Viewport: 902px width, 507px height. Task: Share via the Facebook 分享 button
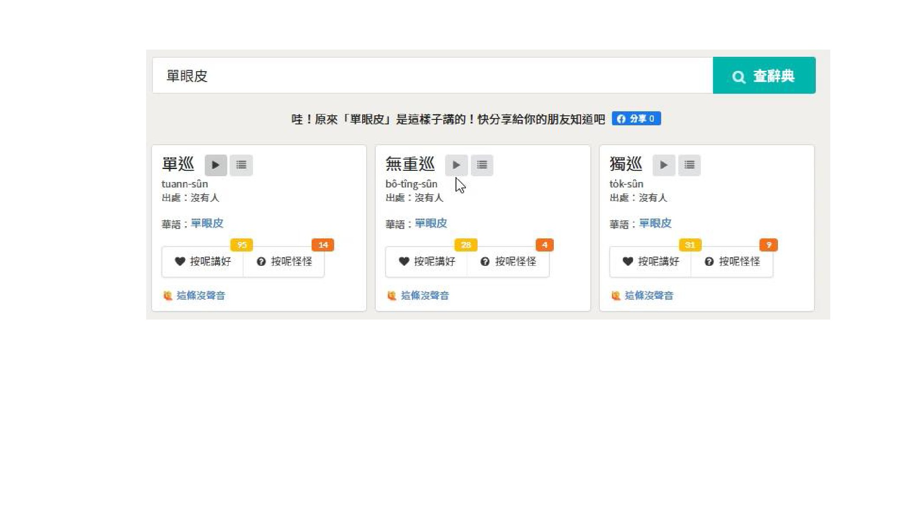[636, 119]
